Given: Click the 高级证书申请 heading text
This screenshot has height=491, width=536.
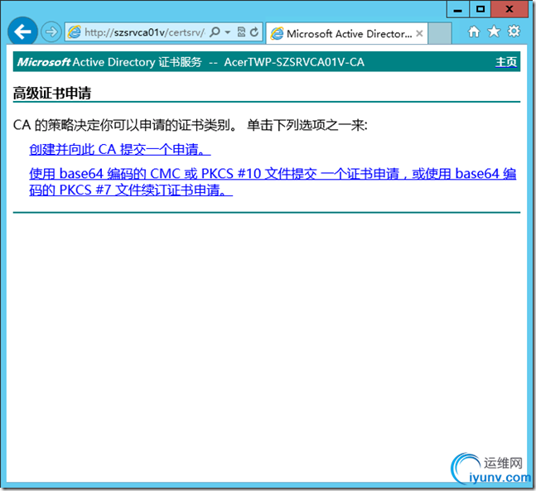Looking at the screenshot, I should tap(52, 93).
